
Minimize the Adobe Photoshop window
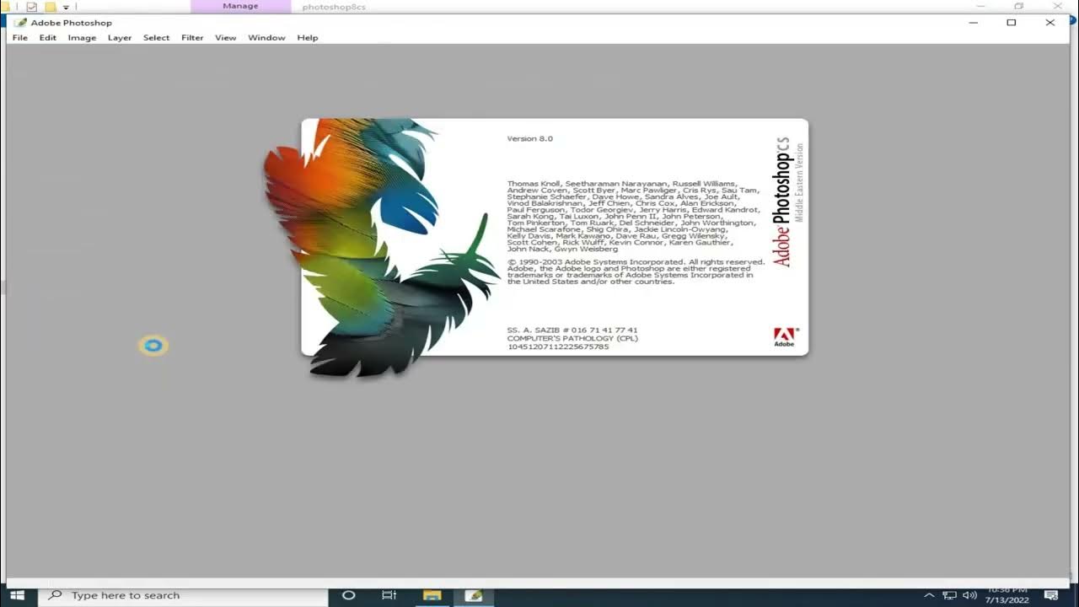pyautogui.click(x=974, y=23)
